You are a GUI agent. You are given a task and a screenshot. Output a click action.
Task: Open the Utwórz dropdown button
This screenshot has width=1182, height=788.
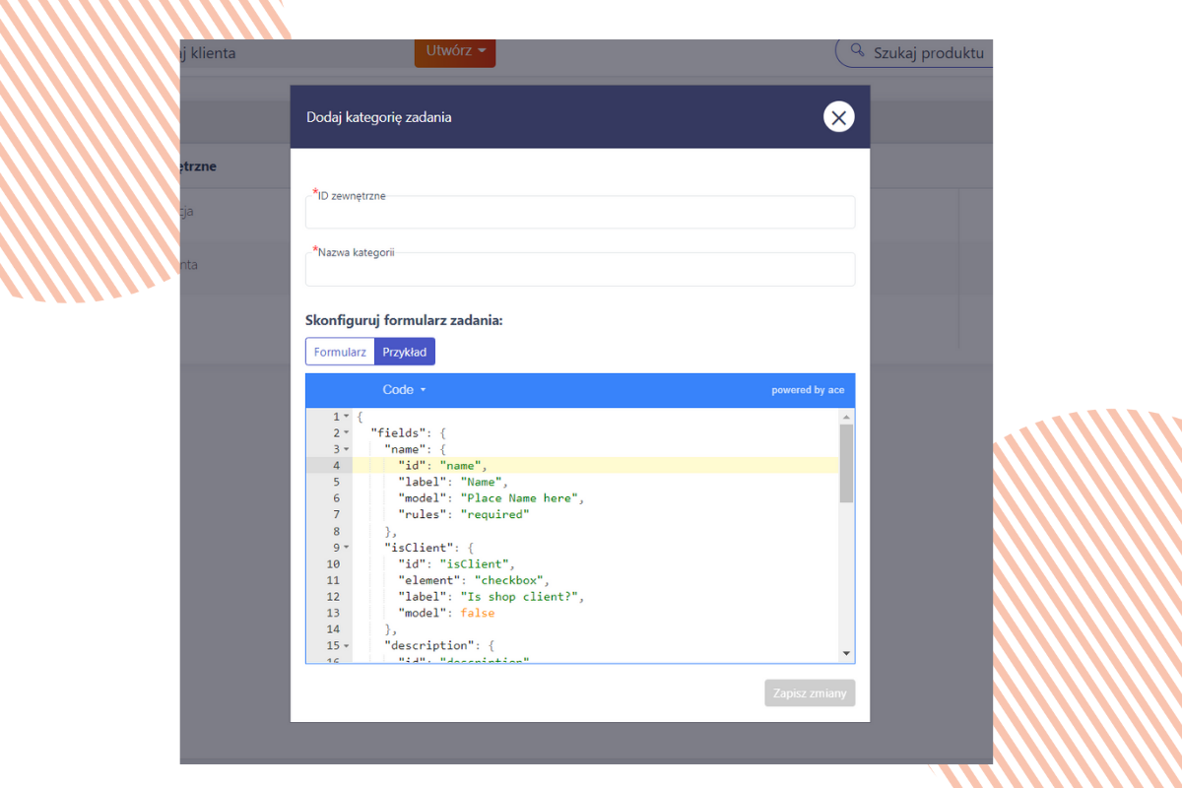455,51
